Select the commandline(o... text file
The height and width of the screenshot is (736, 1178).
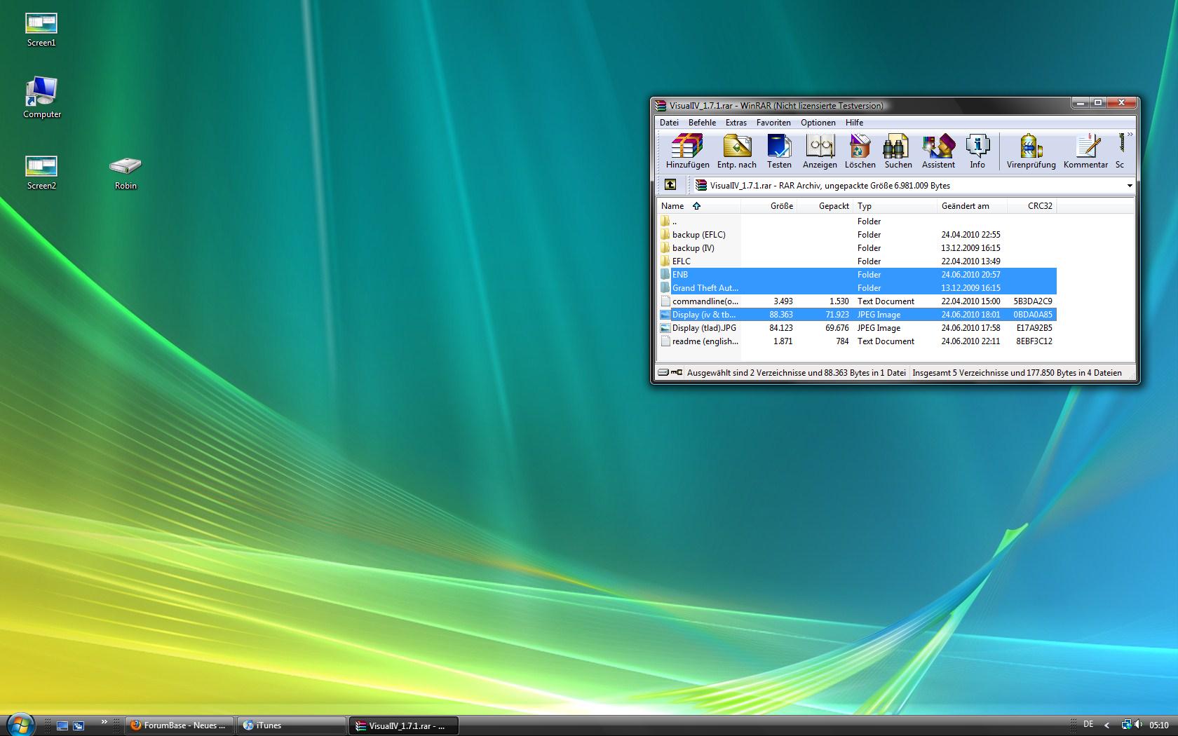click(857, 301)
